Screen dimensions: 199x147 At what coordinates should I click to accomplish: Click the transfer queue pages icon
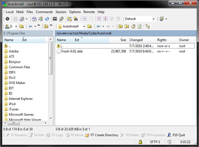(22, 19)
